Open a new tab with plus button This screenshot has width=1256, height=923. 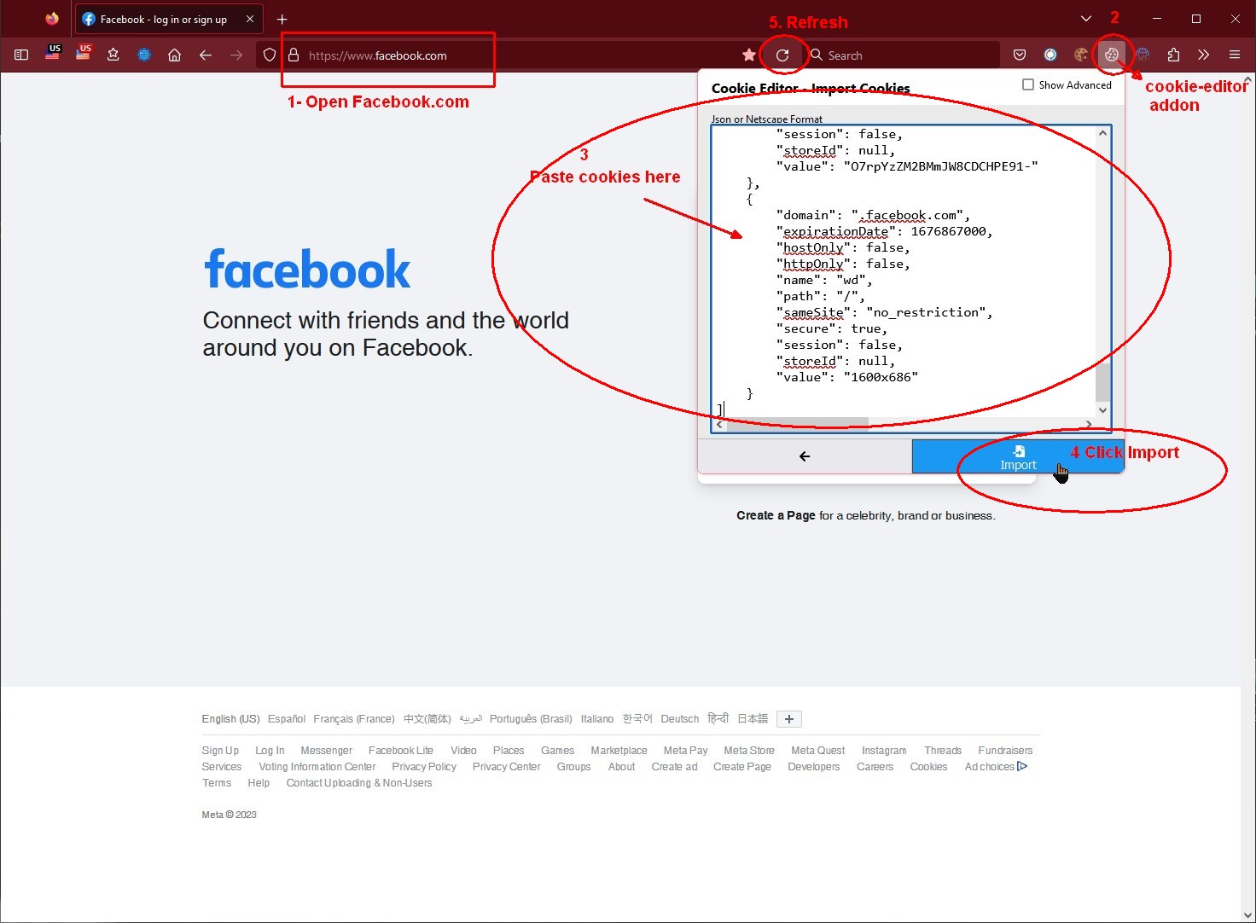282,19
